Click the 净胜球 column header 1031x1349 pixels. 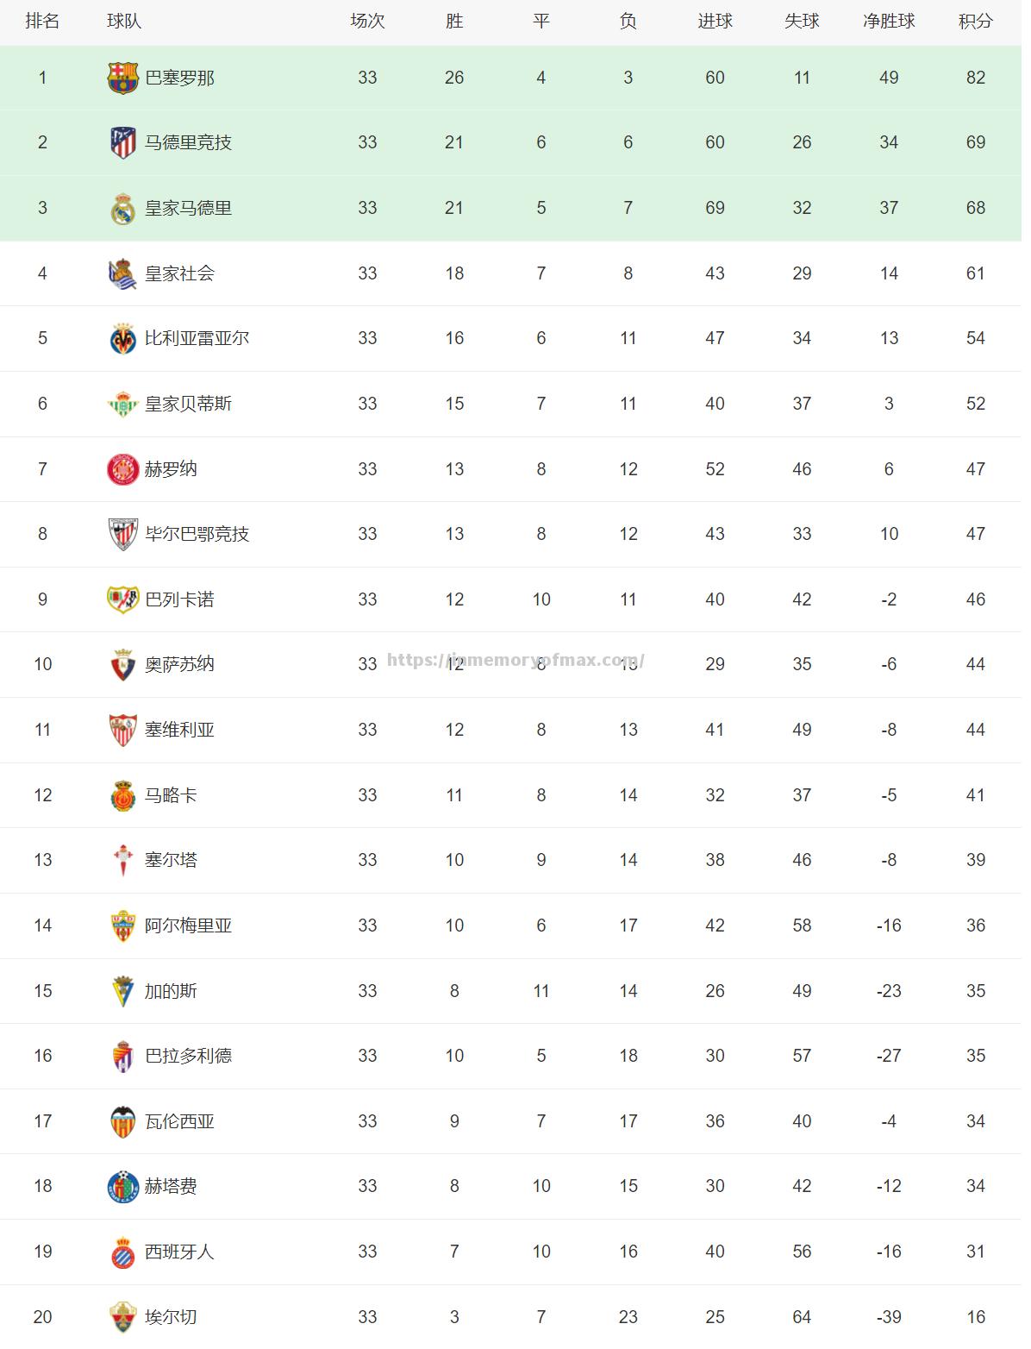pyautogui.click(x=889, y=22)
